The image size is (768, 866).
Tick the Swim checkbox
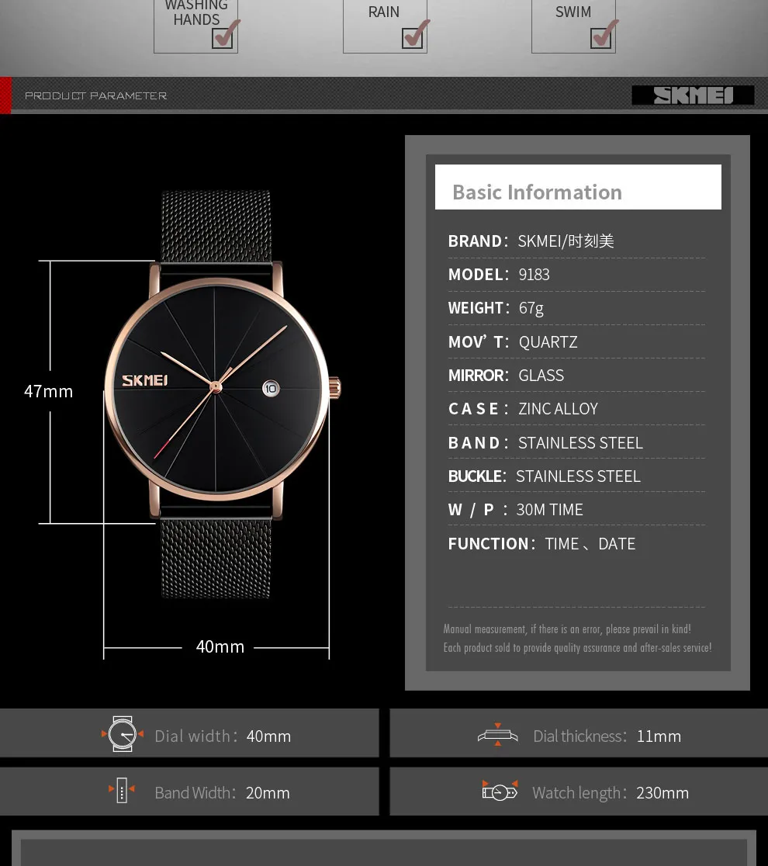coord(600,37)
